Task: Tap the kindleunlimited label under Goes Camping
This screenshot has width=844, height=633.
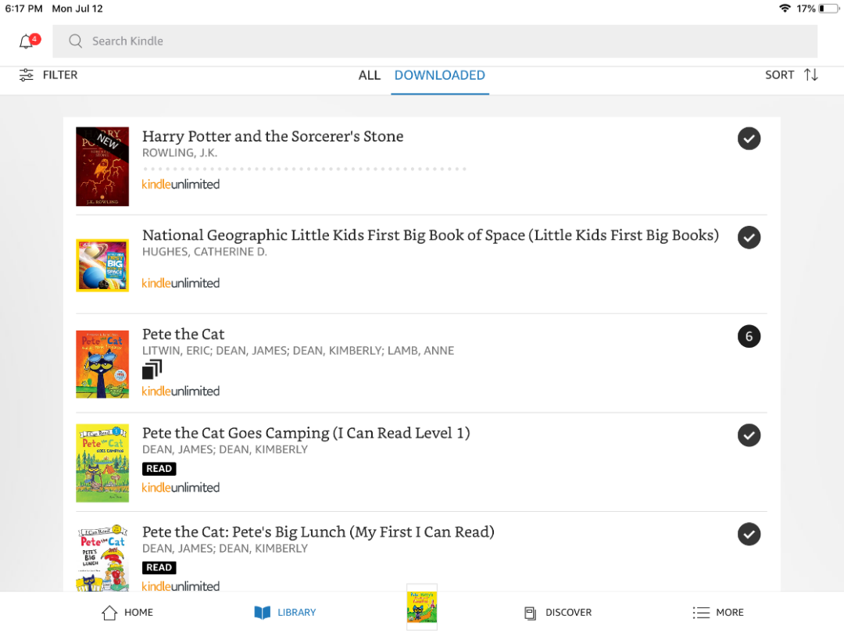Action: pos(181,488)
